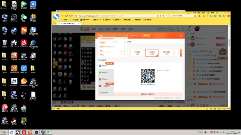Image resolution: width=241 pixels, height=135 pixels.
Task: Open the History folder on desktop
Action: click(5, 56)
